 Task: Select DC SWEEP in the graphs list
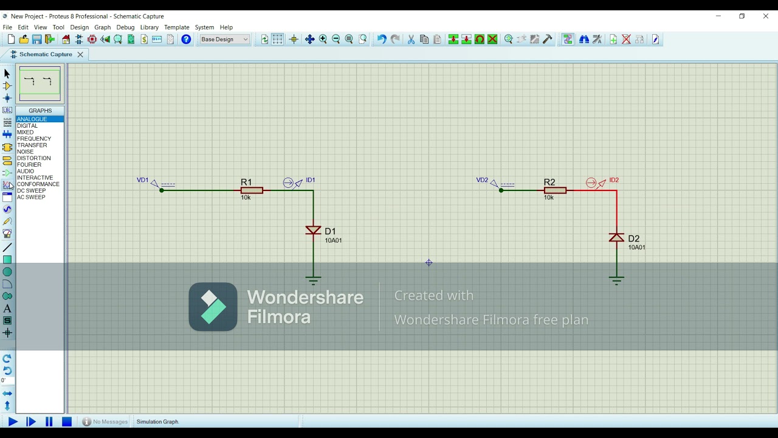point(40,190)
